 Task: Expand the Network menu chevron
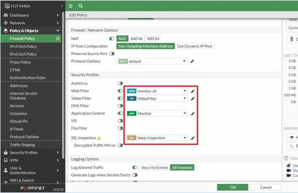click(x=58, y=23)
